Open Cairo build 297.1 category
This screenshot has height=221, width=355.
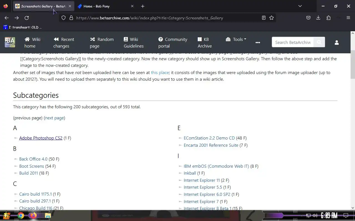click(x=35, y=201)
